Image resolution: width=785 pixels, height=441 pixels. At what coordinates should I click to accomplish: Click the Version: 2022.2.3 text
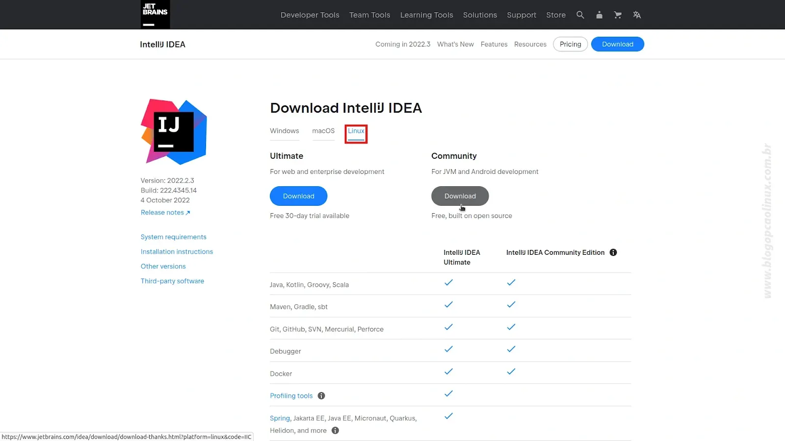167,180
